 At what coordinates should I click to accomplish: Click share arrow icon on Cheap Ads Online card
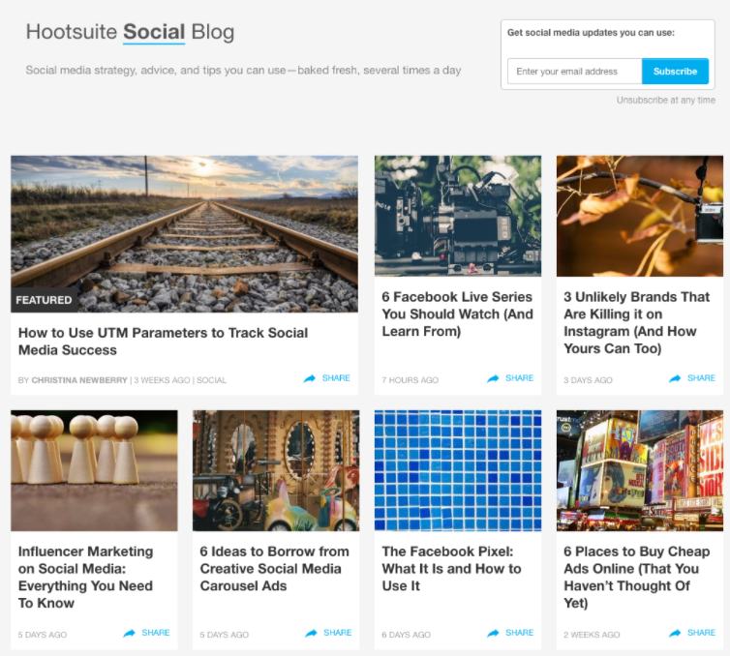pos(675,633)
